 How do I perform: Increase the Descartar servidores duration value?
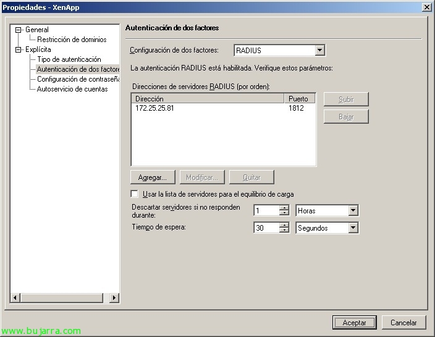[x=284, y=208]
